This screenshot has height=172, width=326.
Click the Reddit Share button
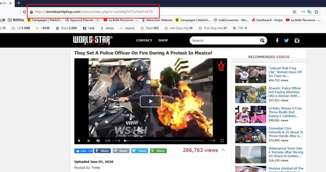[x=121, y=151]
